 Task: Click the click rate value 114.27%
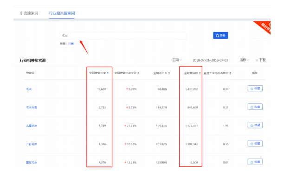point(161,108)
